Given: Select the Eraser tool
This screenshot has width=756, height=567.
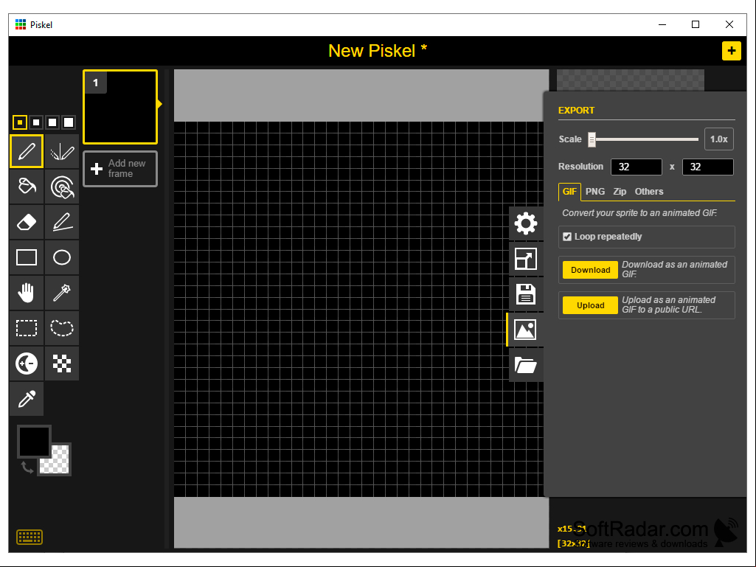Looking at the screenshot, I should click(27, 222).
